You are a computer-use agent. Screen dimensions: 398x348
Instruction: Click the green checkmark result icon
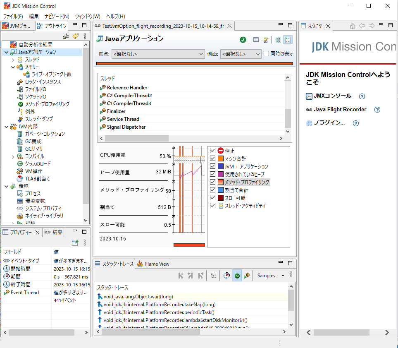pyautogui.click(x=243, y=40)
